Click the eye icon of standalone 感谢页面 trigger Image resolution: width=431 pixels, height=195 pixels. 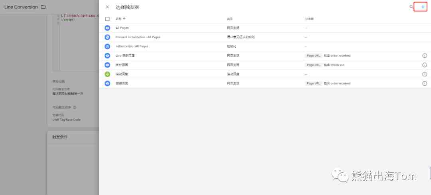[x=107, y=84]
